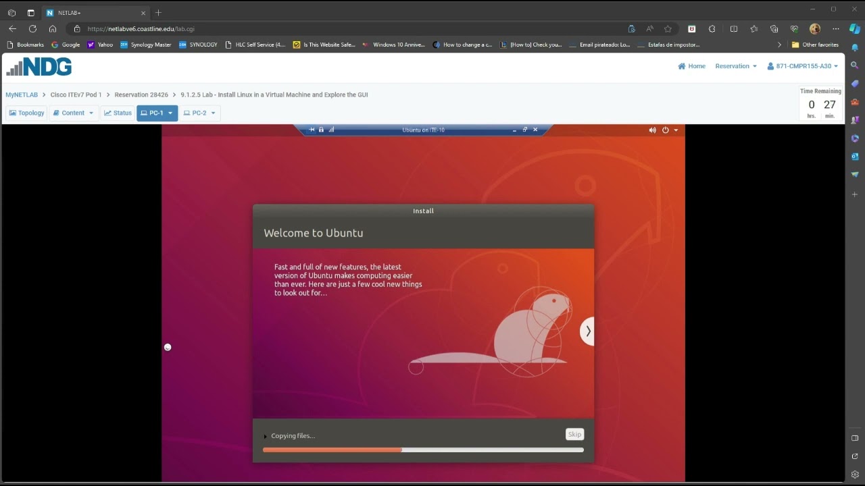Click the Time Remaining counter
865x486 pixels.
(x=820, y=104)
